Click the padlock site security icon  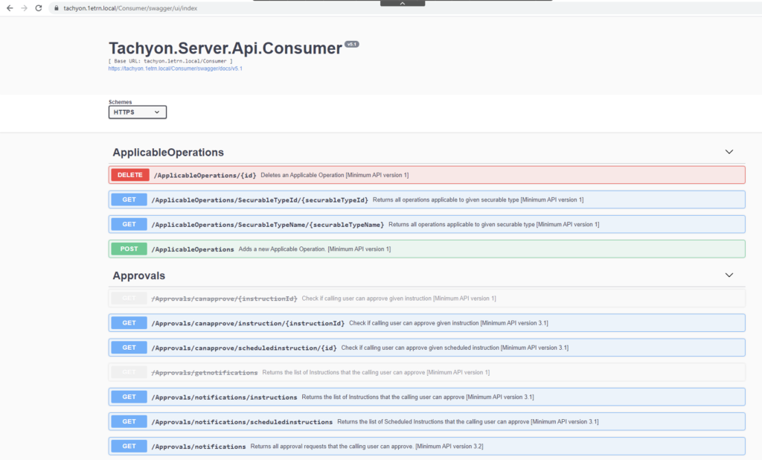[x=55, y=7]
